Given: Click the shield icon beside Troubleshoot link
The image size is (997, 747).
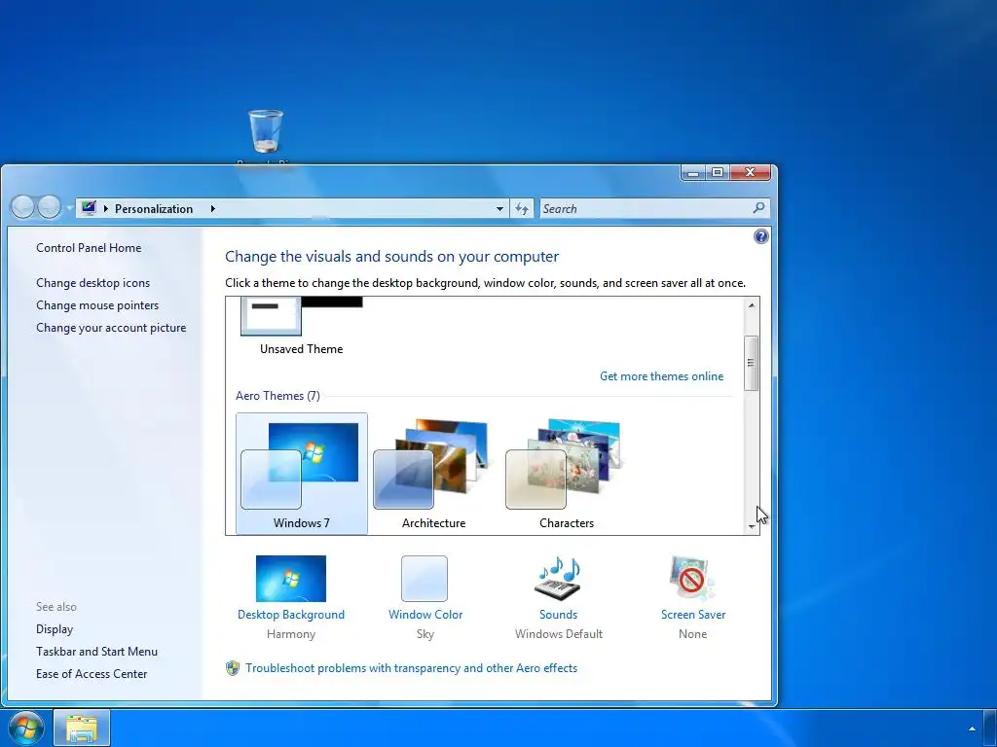Looking at the screenshot, I should click(x=233, y=668).
